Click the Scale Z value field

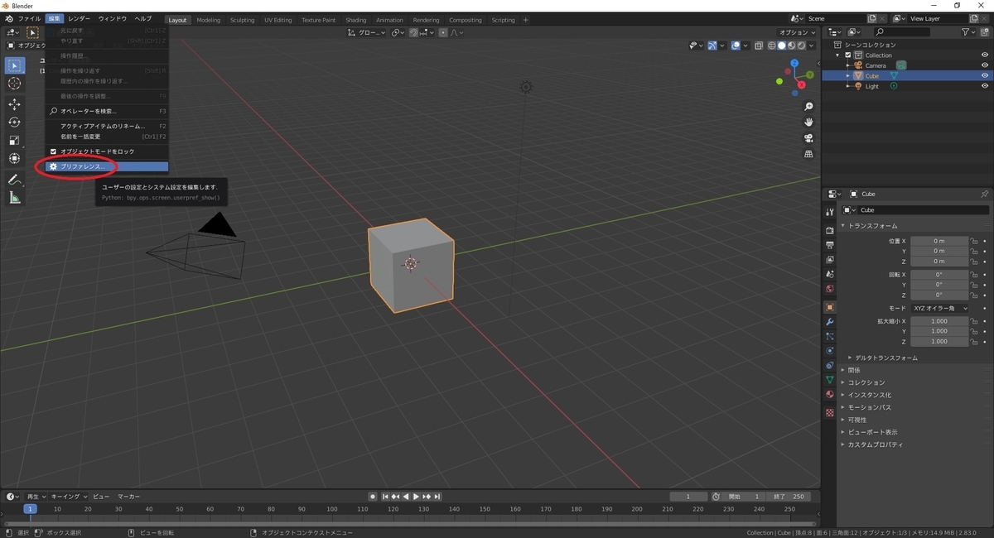[939, 341]
